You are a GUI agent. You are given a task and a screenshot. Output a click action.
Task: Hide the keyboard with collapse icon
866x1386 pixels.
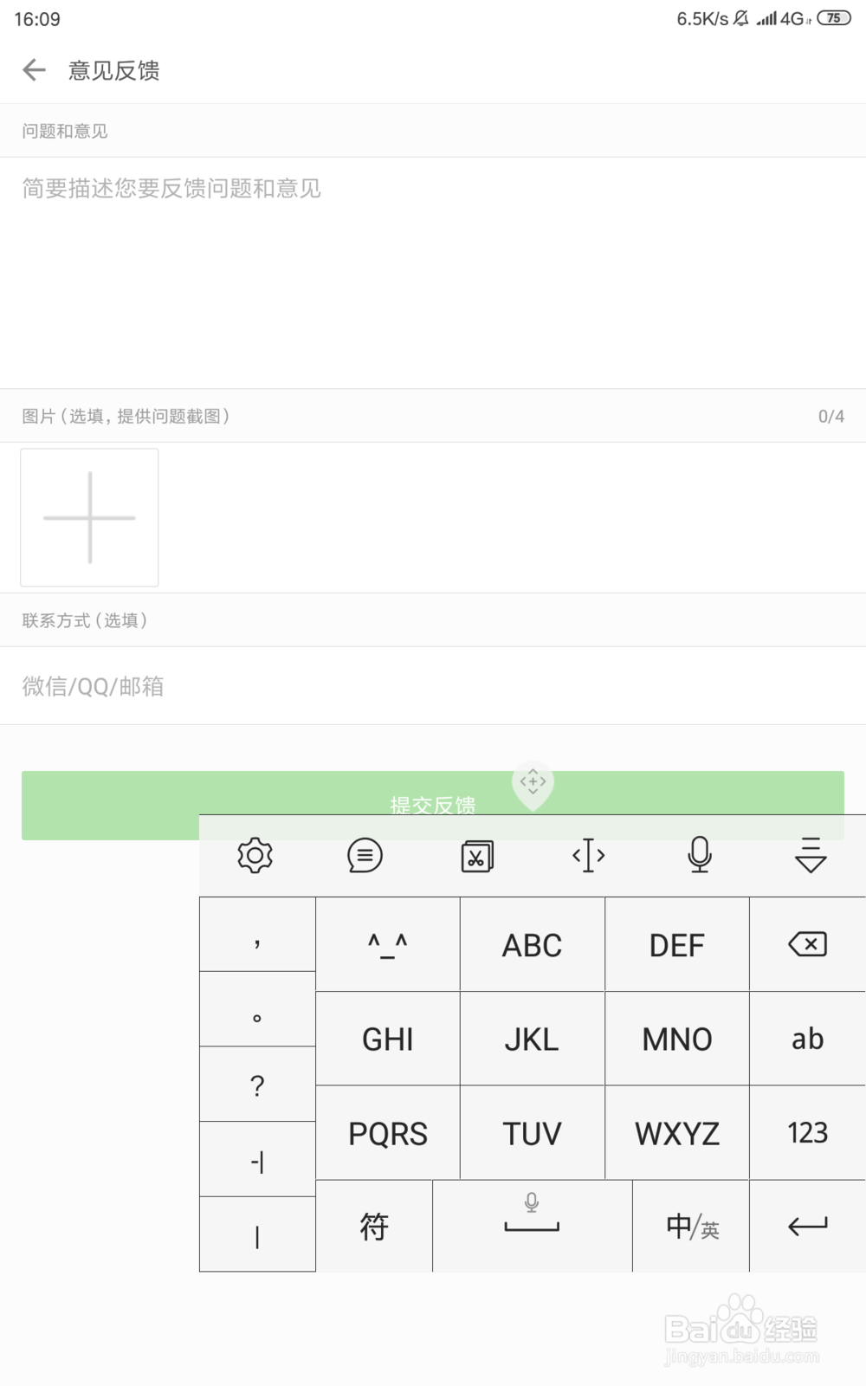(x=811, y=855)
